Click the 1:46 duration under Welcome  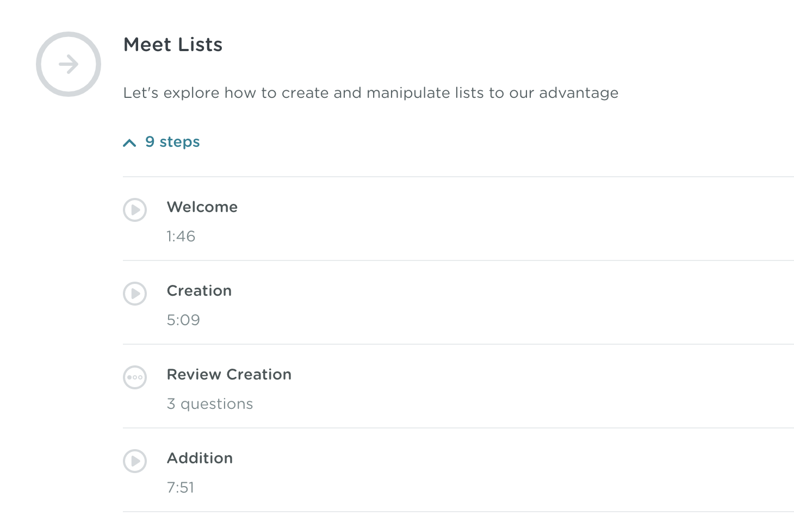pyautogui.click(x=181, y=237)
